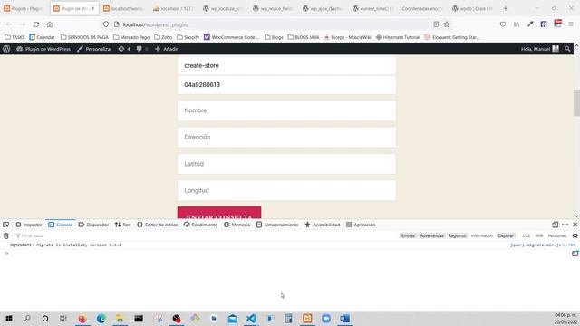Close the developer tools panel

575,225
